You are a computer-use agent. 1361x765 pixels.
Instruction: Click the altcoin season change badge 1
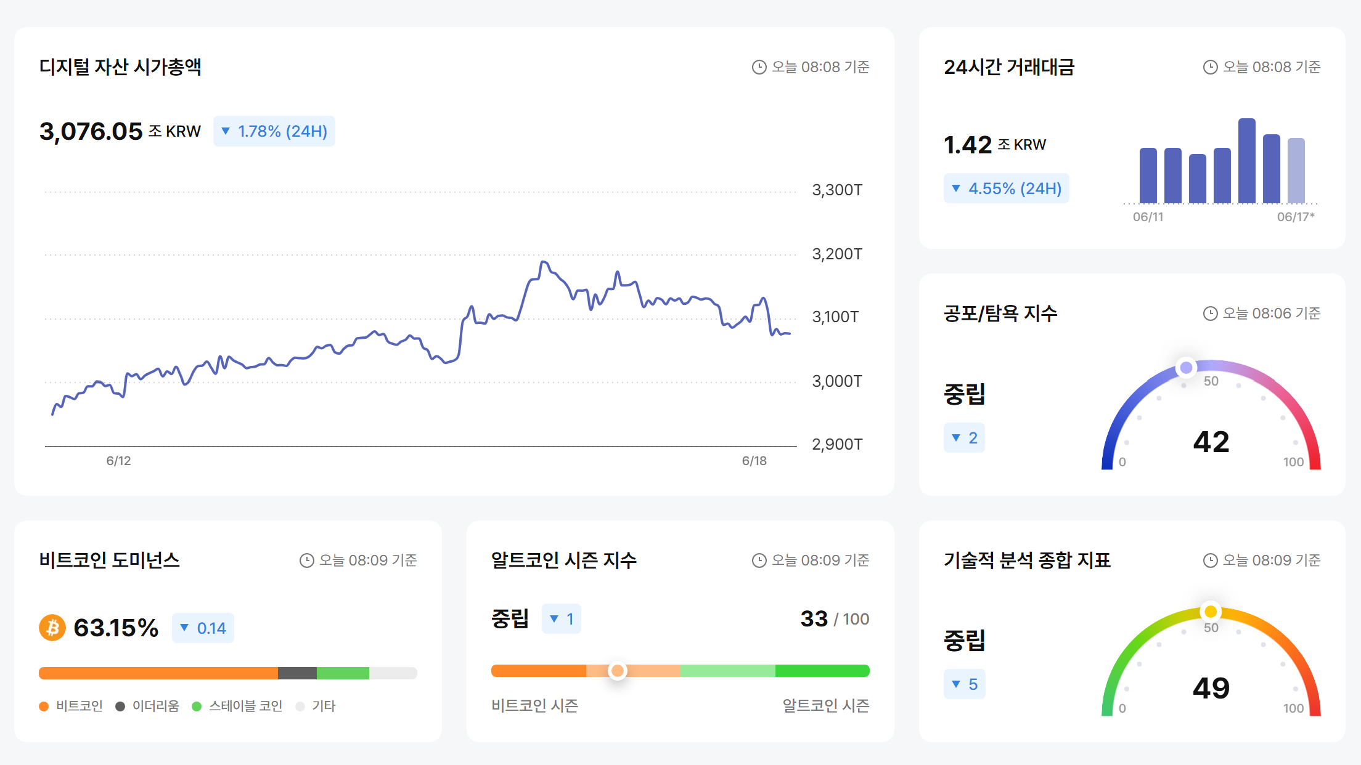[x=562, y=619]
